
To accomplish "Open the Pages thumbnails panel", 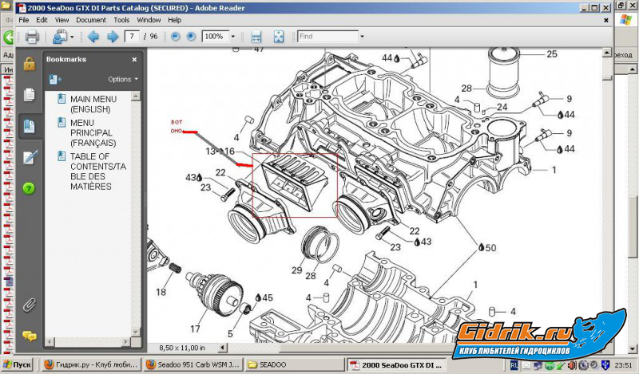I will click(x=30, y=95).
